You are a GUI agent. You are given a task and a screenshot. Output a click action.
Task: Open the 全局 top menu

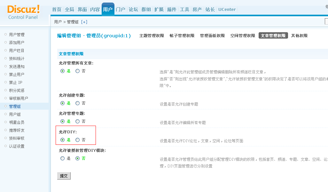(69, 10)
